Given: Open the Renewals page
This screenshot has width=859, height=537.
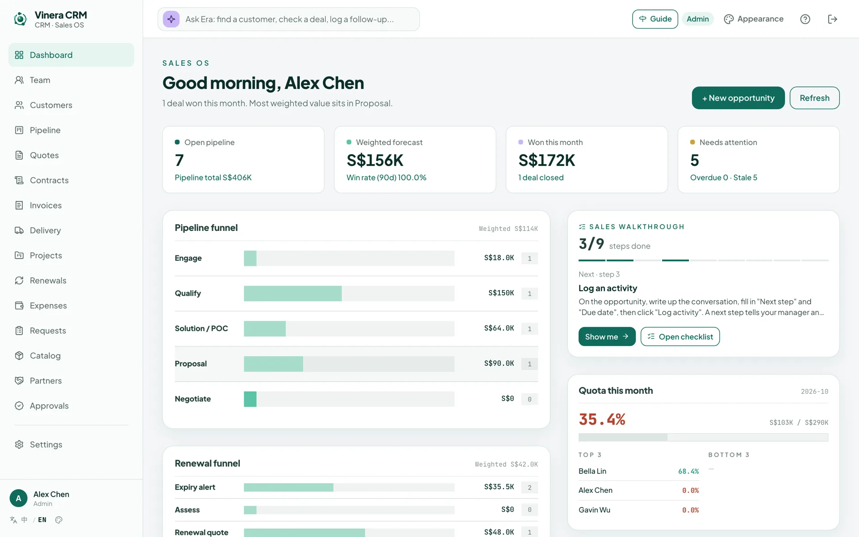Looking at the screenshot, I should pyautogui.click(x=71, y=281).
